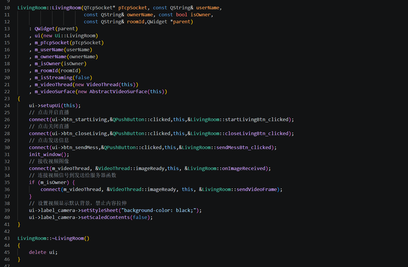Click the m_isStreaming initializer
408x267 pixels.
pos(54,77)
